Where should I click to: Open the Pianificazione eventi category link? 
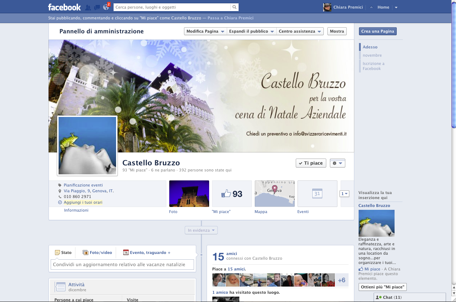83,185
